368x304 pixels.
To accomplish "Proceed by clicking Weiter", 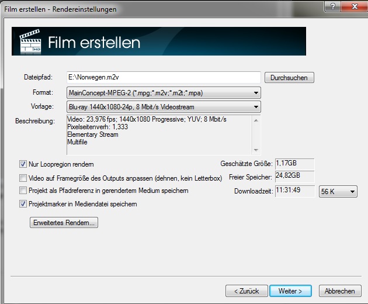I will tap(290, 291).
